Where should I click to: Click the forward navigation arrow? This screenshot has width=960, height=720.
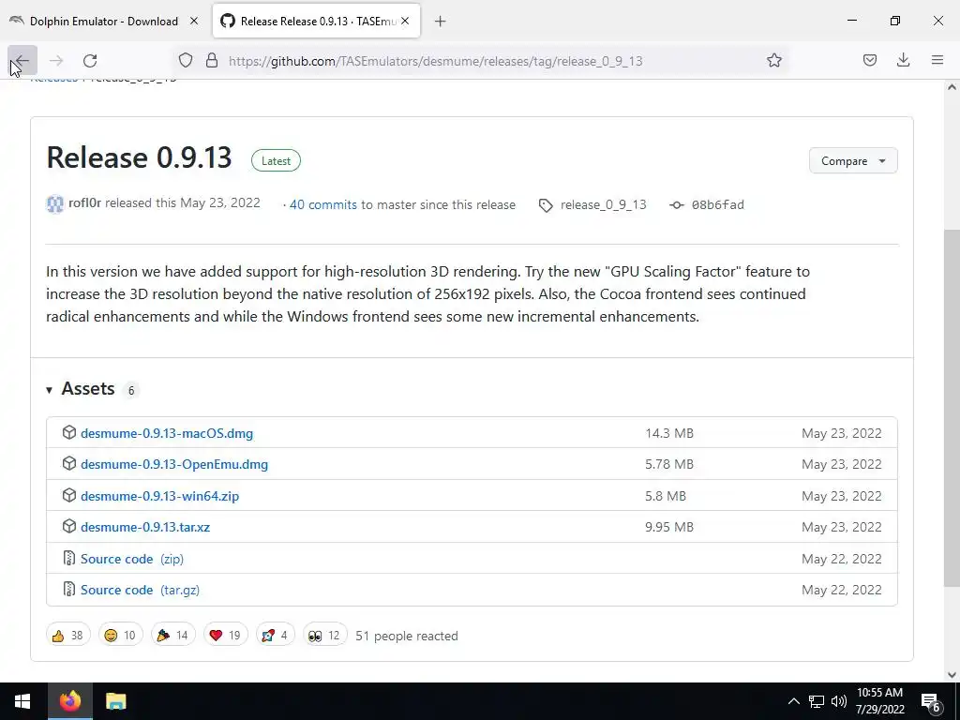tap(56, 60)
